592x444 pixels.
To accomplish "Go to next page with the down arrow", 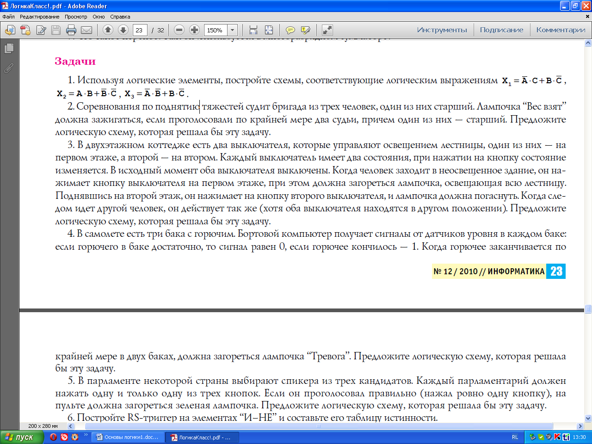I will [x=123, y=30].
